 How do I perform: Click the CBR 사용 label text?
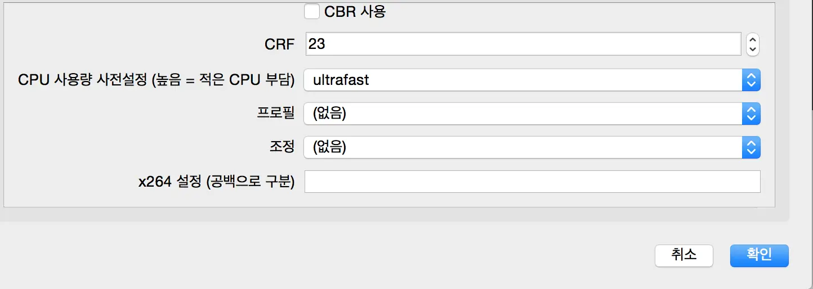point(355,11)
